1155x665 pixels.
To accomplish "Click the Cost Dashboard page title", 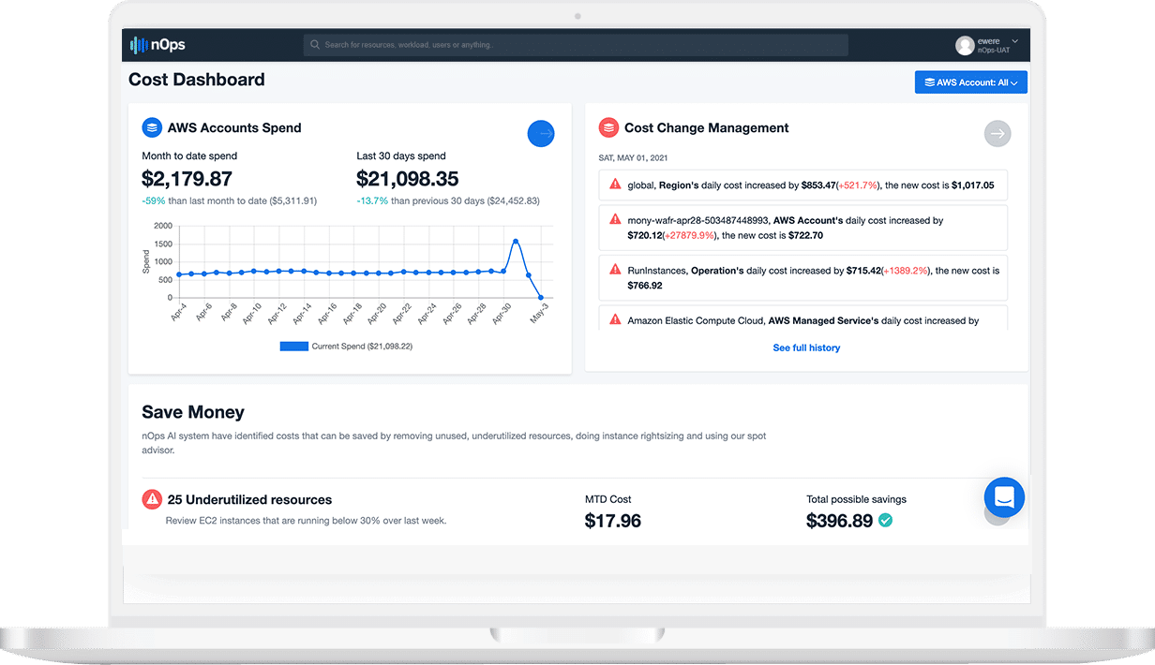I will (197, 80).
